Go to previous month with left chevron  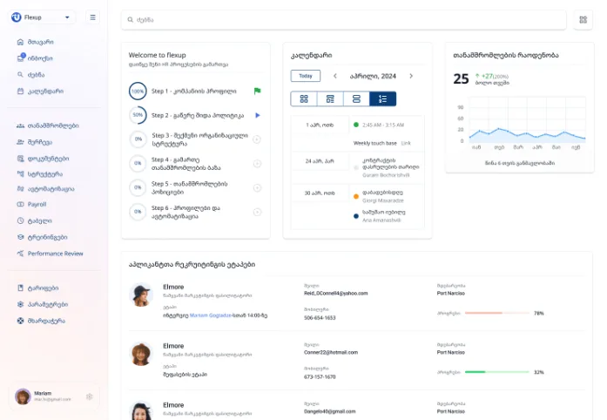point(335,76)
